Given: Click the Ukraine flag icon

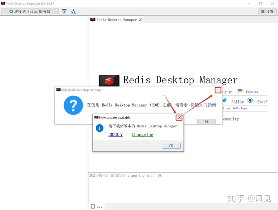Looking at the screenshot, I should point(240,91).
